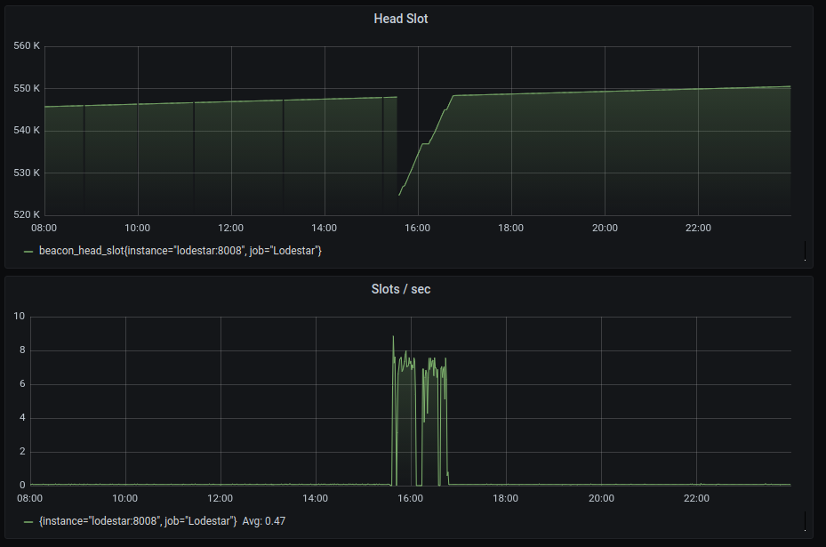Screen dimensions: 826x547
Task: Click the 22:00 time label in Slots/sec
Action: pyautogui.click(x=697, y=498)
